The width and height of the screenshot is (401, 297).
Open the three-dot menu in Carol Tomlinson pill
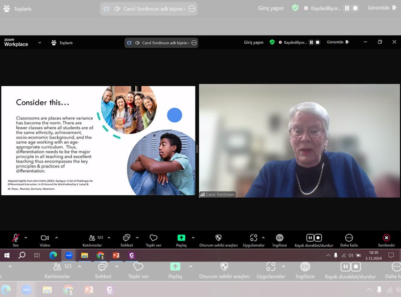pos(194,43)
